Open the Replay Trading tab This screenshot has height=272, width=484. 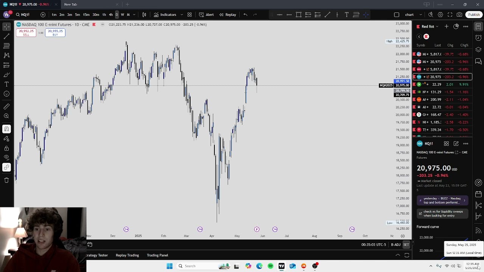click(127, 255)
